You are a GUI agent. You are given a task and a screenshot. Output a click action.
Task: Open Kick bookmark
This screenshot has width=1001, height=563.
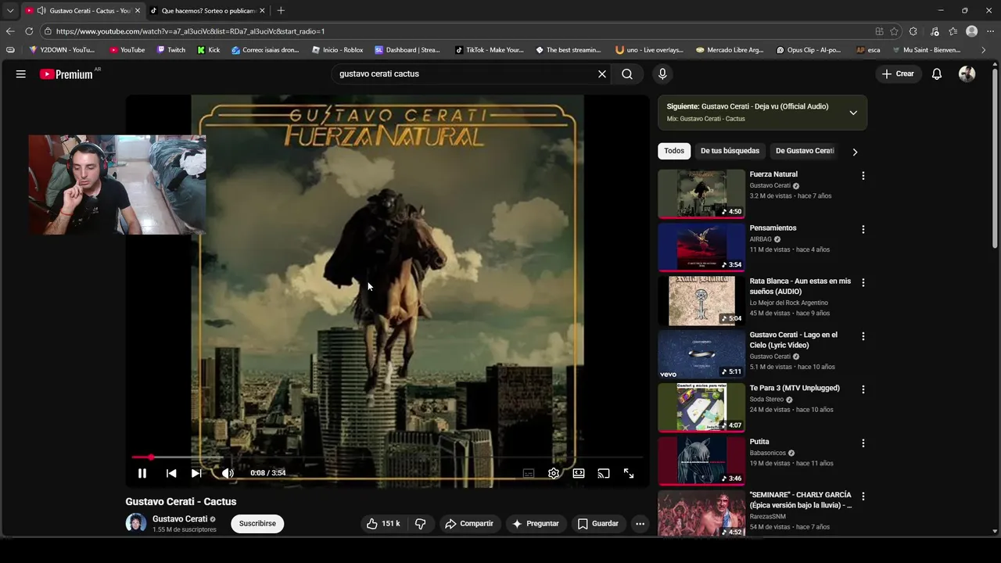(x=209, y=50)
